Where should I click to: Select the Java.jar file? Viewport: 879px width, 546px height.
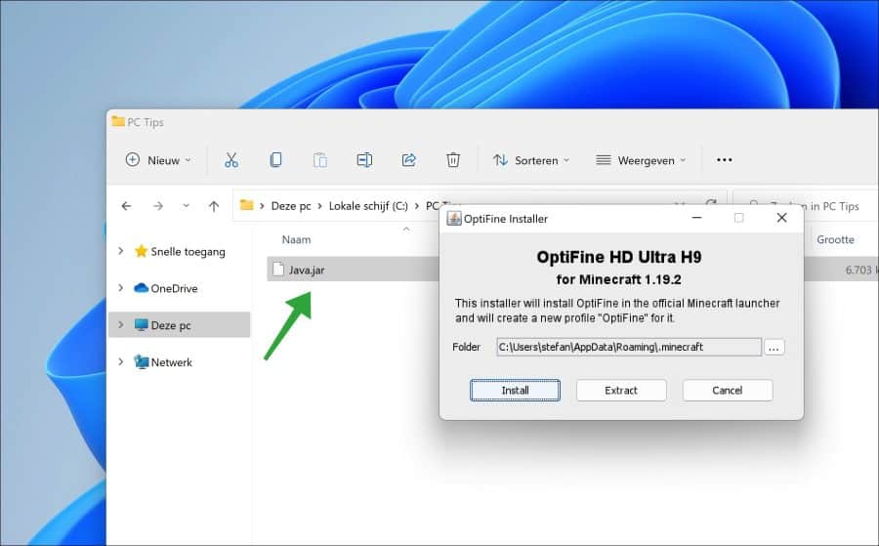click(x=307, y=270)
